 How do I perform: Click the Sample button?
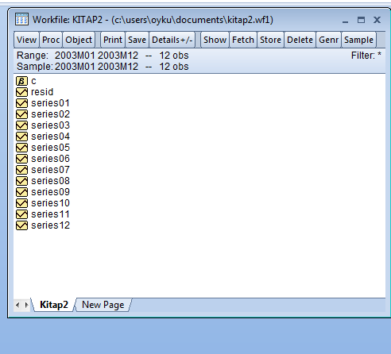[x=358, y=40]
